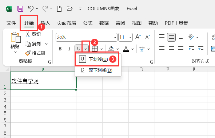Decrease font size with the smaller A icon

click(x=148, y=37)
